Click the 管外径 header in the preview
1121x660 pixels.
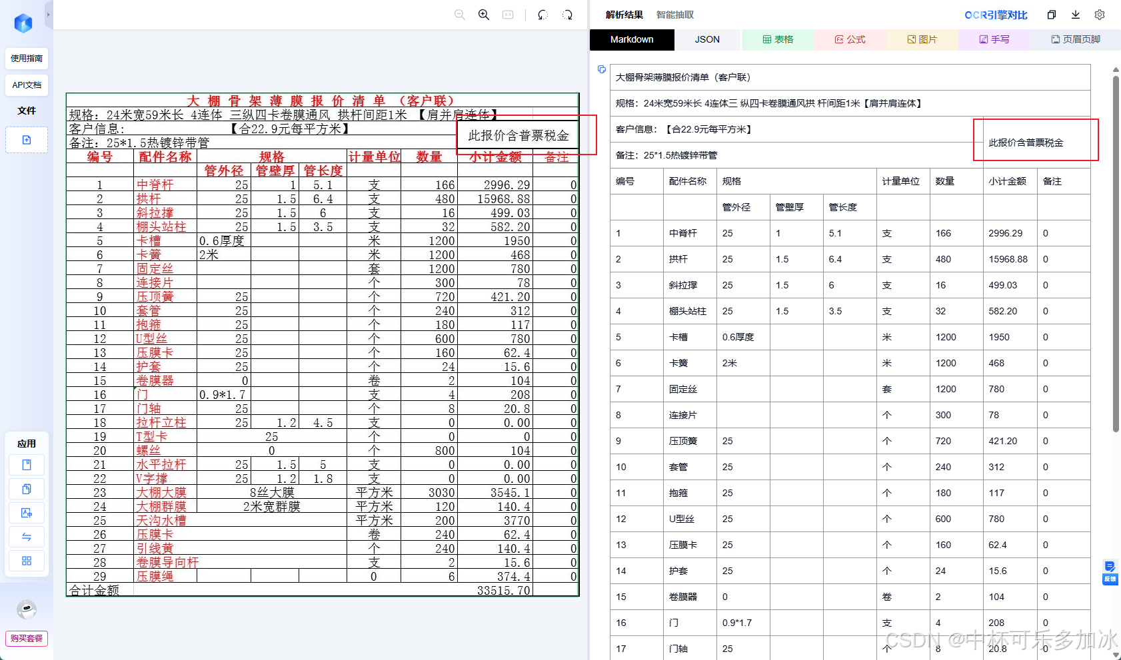223,170
